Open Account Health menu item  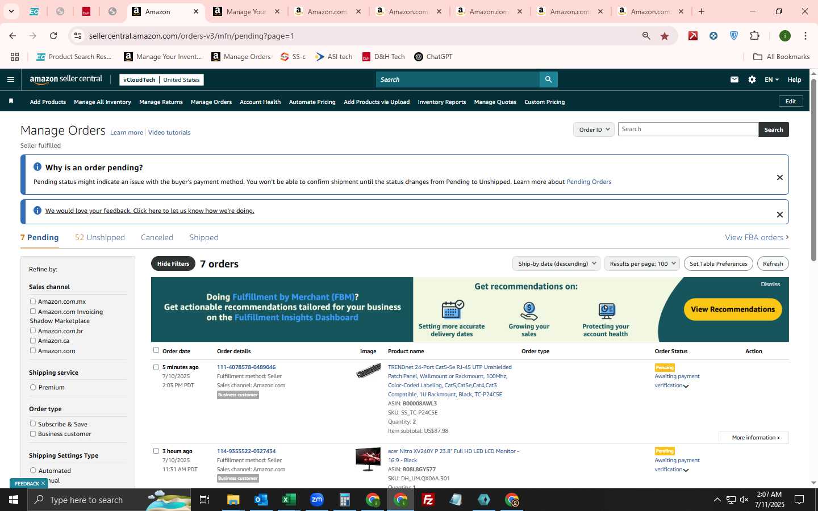[x=260, y=102]
